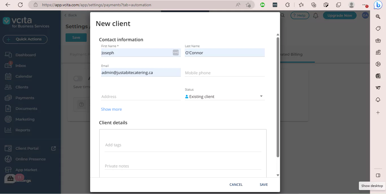Open the Dashboard sidebar icon

pyautogui.click(x=8, y=55)
